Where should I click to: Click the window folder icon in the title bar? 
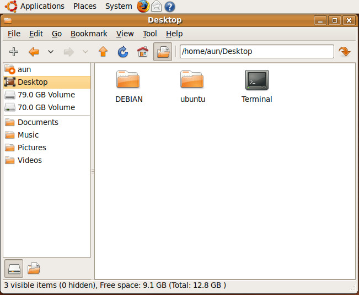click(8, 20)
